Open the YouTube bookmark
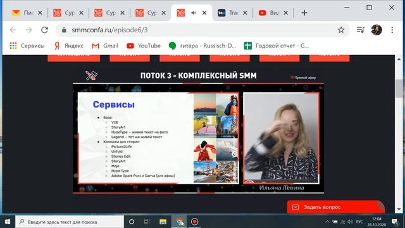 coord(144,46)
